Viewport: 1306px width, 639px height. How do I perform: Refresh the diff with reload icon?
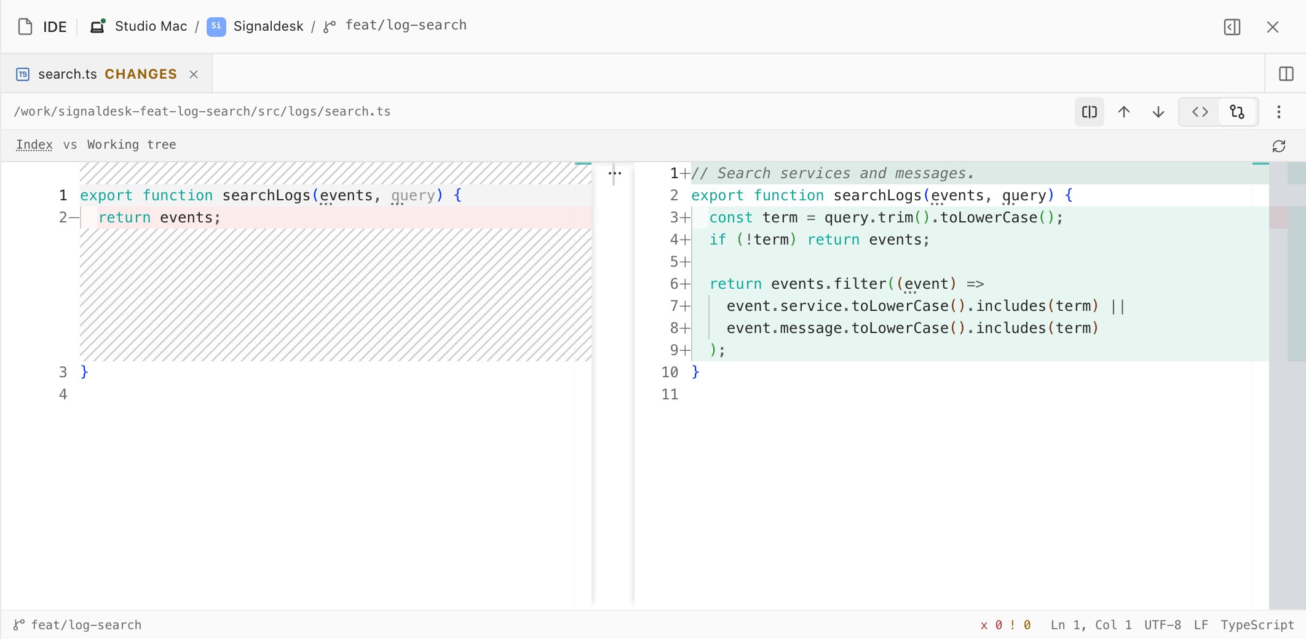(x=1279, y=146)
